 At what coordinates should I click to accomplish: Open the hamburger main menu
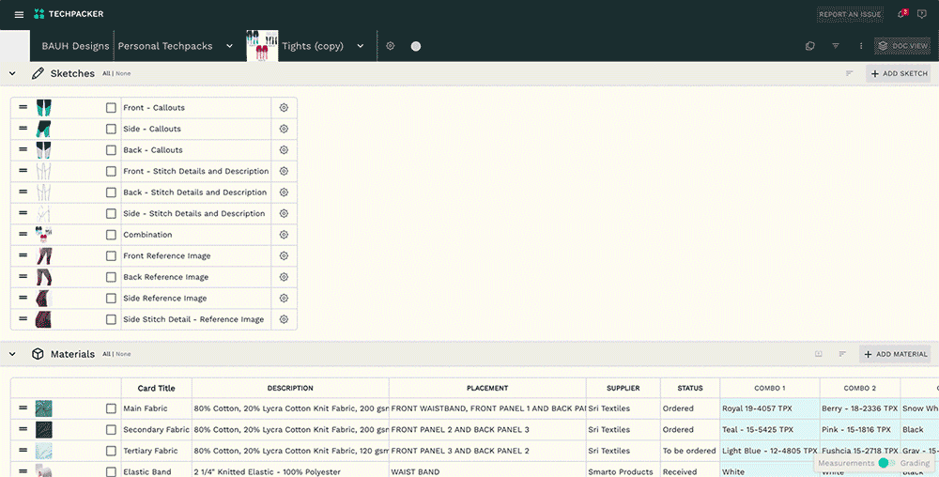(19, 14)
